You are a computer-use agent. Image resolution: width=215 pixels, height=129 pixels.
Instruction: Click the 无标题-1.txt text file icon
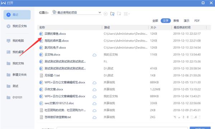point(41,75)
